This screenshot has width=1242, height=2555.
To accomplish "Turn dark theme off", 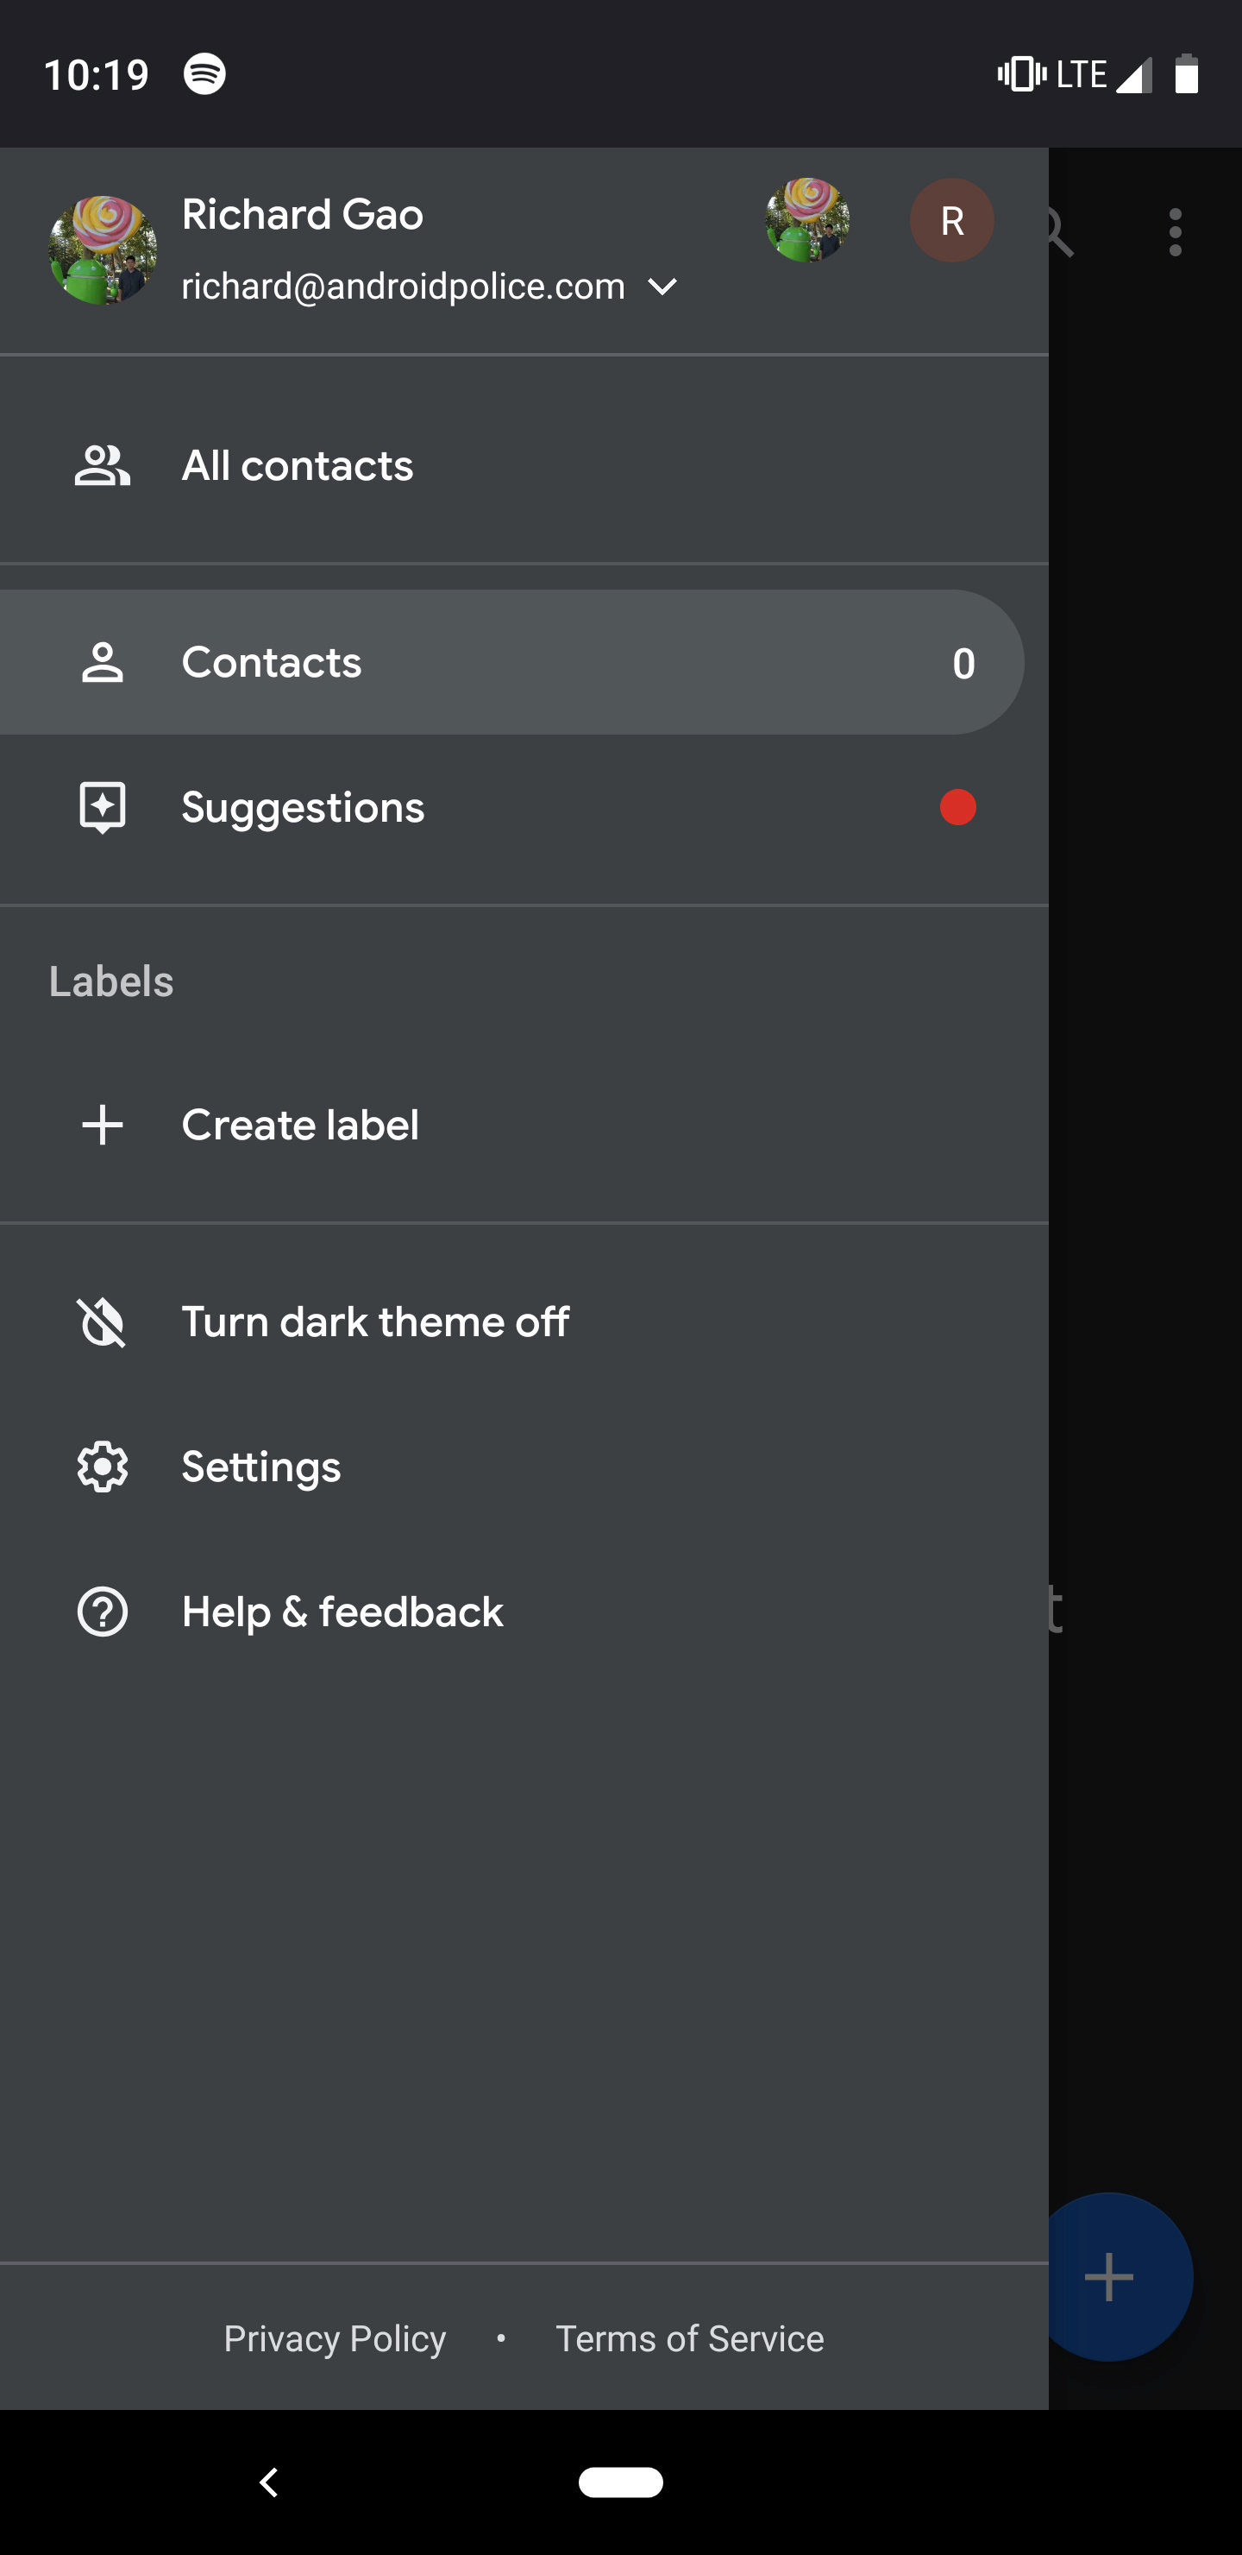I will coord(374,1322).
